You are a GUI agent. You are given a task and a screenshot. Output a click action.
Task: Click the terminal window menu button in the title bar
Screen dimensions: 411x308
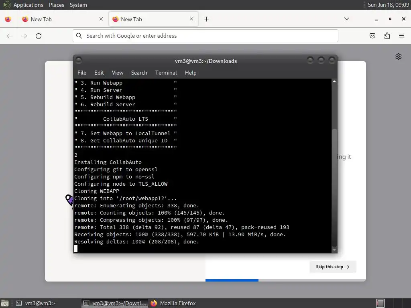(x=79, y=61)
